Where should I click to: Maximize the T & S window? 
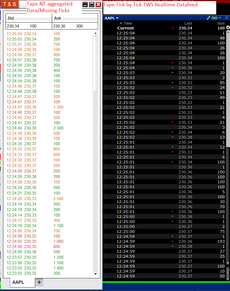click(92, 4)
